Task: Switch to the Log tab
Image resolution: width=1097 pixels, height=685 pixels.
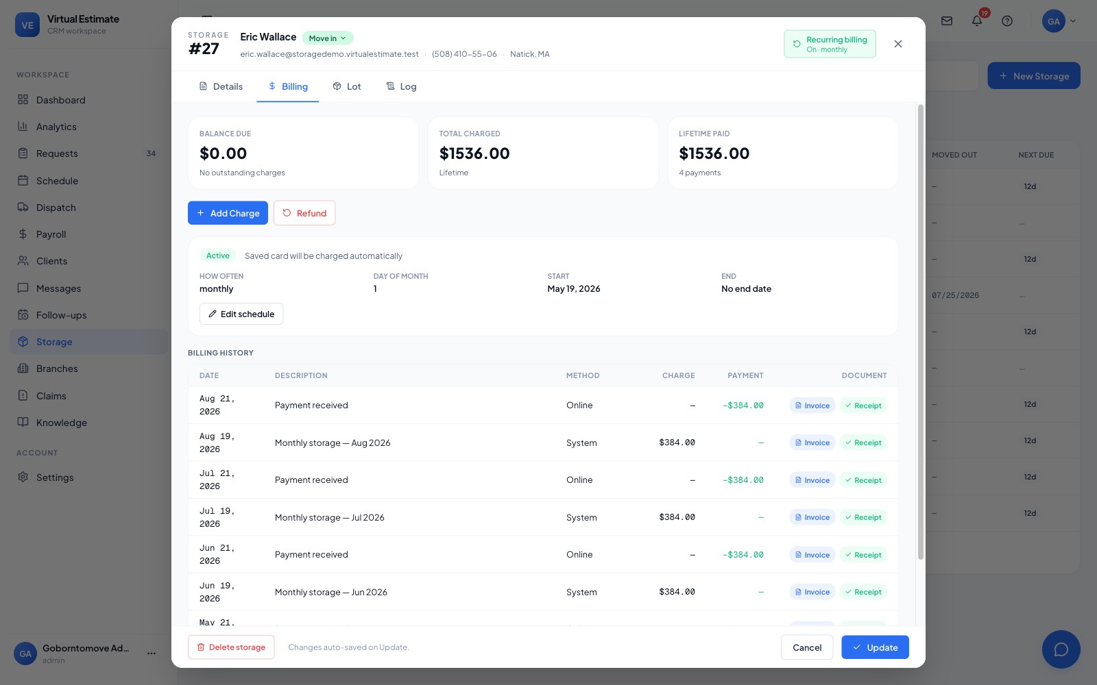Action: point(402,86)
